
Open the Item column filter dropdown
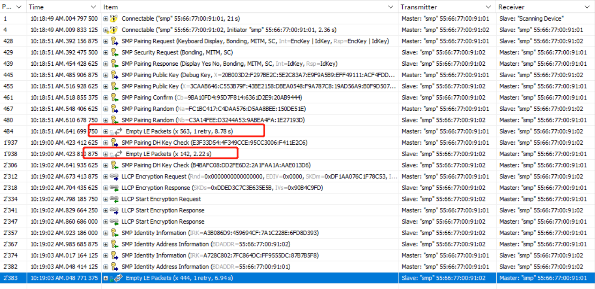[391, 7]
